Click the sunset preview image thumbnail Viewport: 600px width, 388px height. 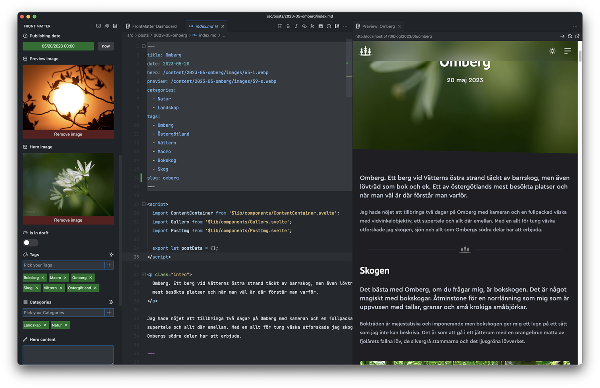click(68, 98)
